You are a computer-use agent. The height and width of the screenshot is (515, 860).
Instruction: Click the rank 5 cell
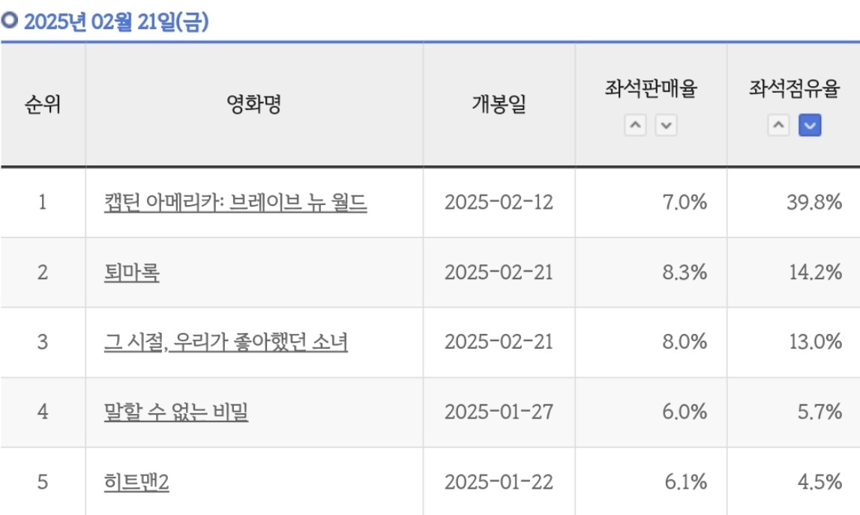43,482
